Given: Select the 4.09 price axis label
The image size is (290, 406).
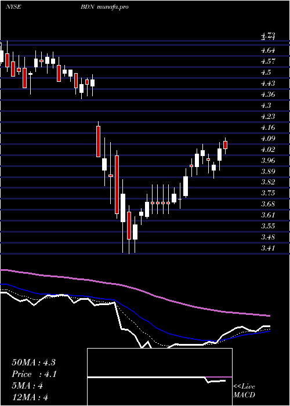Looking at the screenshot, I should 268,138.
